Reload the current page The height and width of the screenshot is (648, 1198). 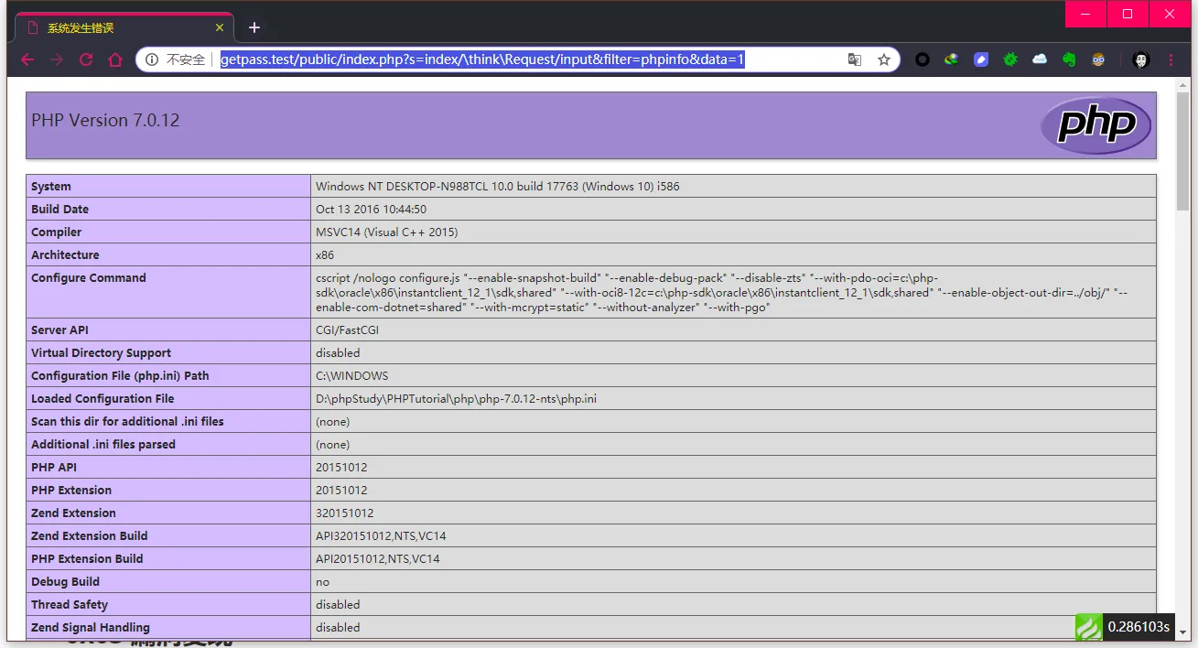tap(86, 59)
